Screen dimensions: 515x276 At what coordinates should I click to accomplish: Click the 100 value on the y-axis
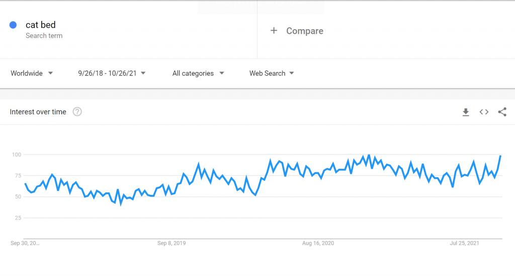point(17,155)
